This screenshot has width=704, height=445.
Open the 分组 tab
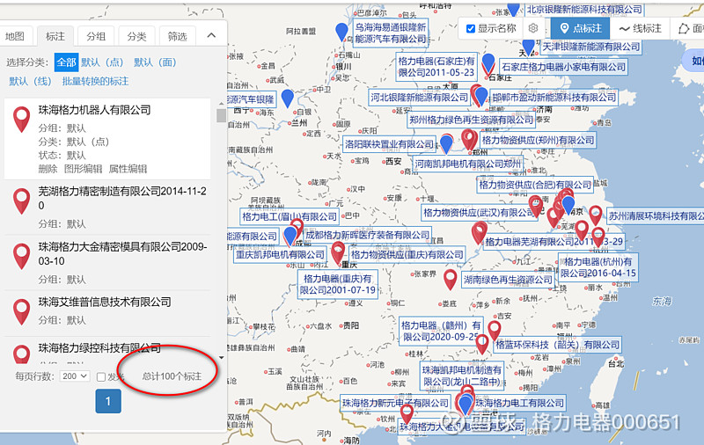[96, 36]
